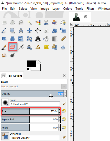
Task: Click the black foreground color swatch
Action: coord(31,64)
